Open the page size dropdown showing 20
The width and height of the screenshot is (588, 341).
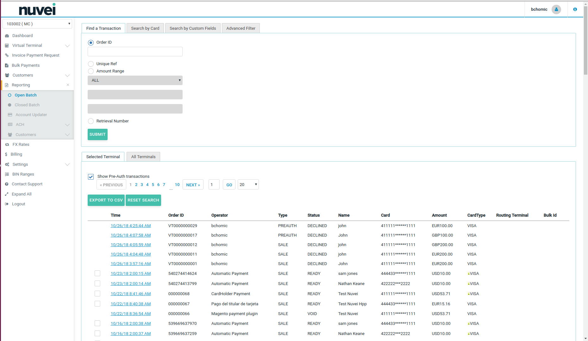pos(248,185)
